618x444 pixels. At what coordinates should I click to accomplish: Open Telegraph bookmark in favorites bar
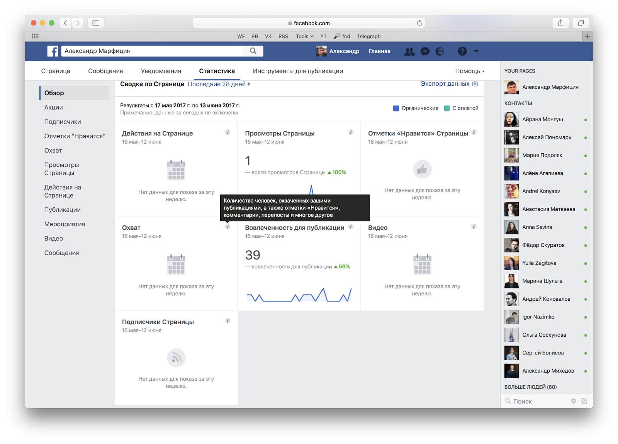pos(369,36)
